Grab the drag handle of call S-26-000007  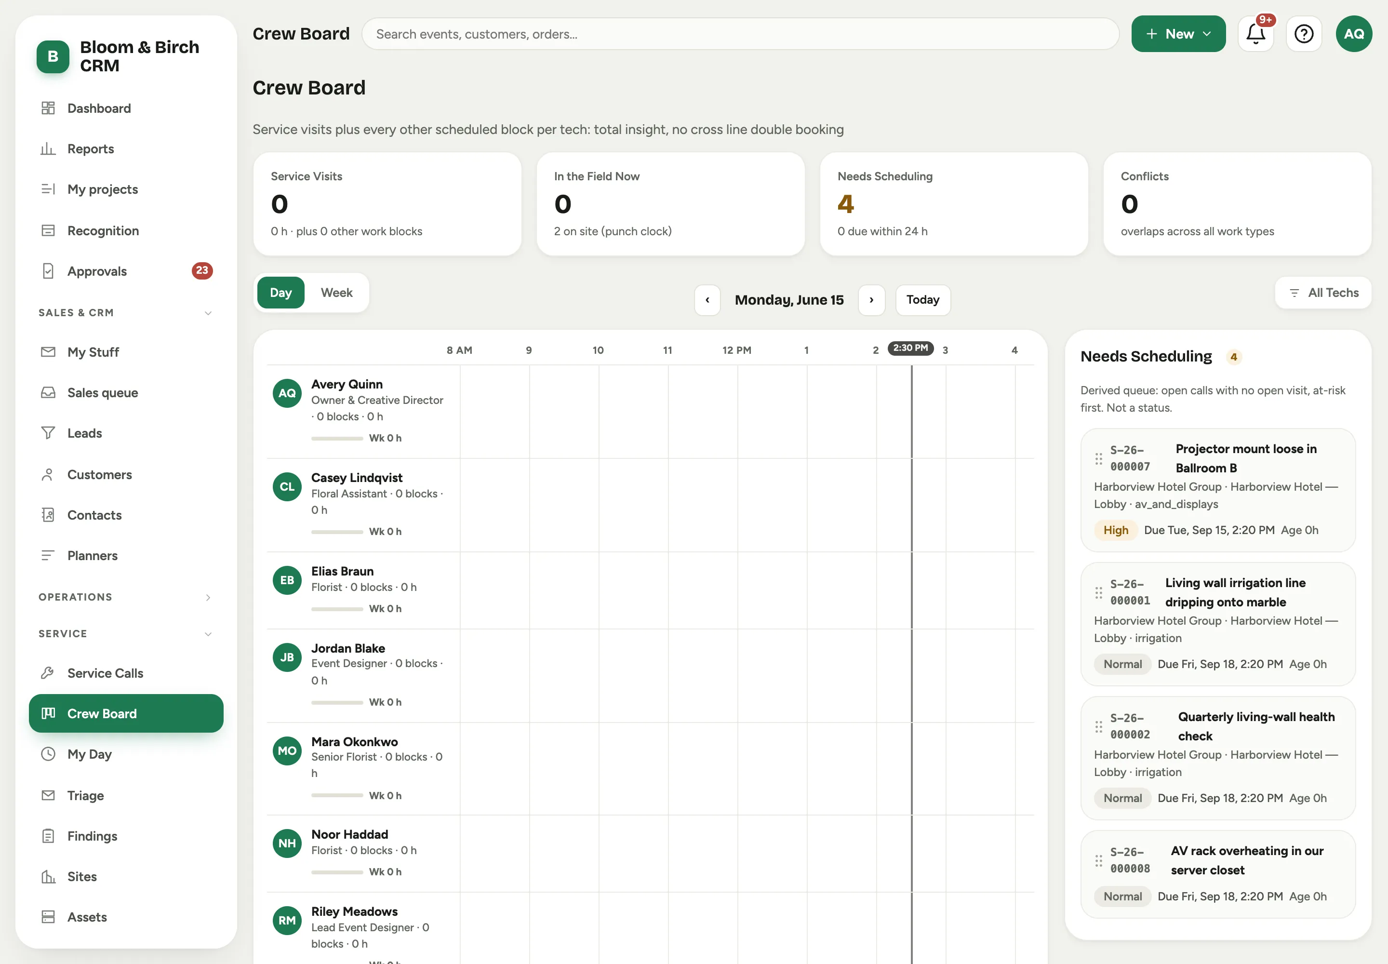1099,459
